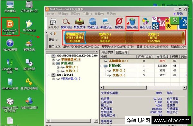Click 删除分区 trash toolbar icon
This screenshot has height=126, width=193.
pos(133,23)
